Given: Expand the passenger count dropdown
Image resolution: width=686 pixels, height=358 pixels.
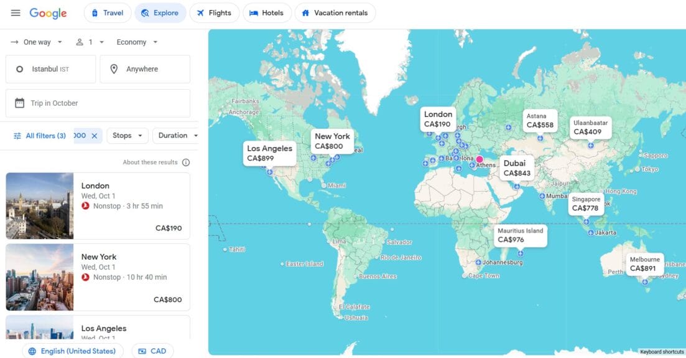Looking at the screenshot, I should (90, 42).
